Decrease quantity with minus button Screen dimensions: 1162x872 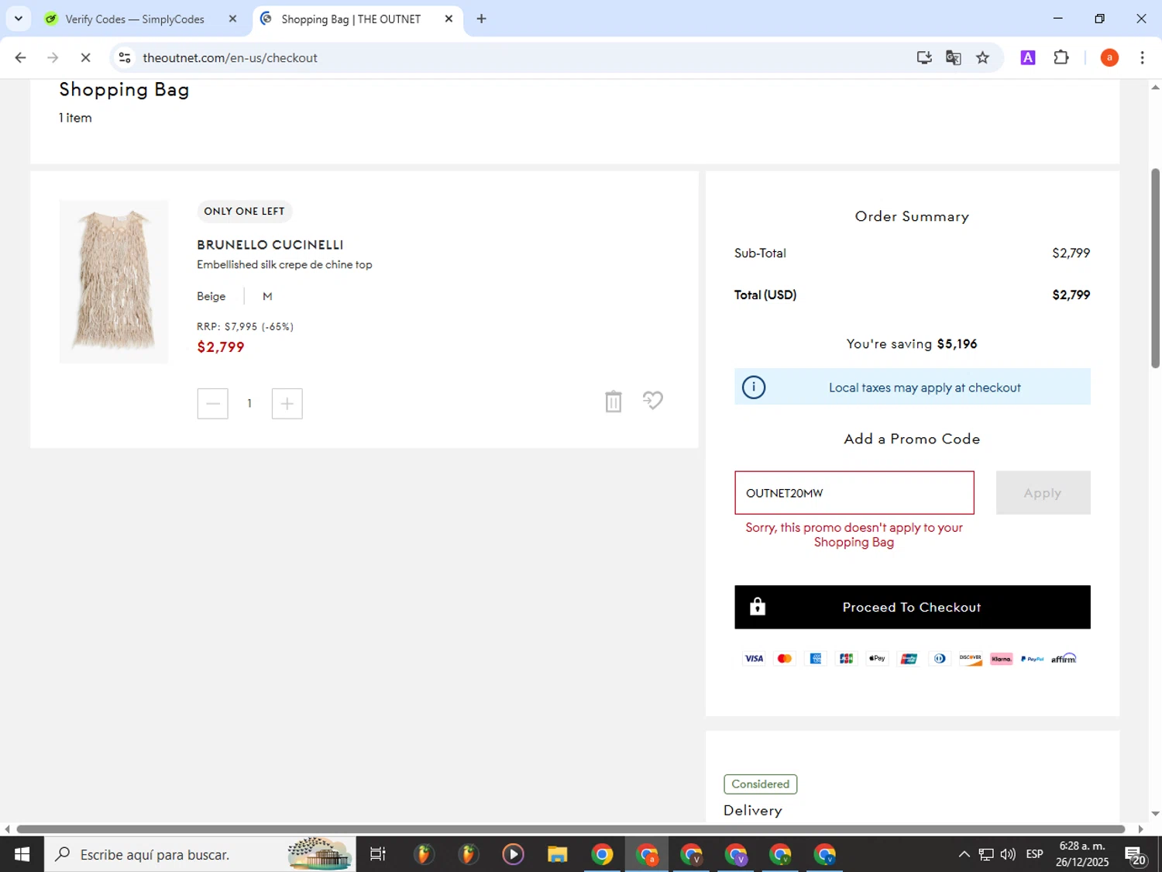[212, 403]
